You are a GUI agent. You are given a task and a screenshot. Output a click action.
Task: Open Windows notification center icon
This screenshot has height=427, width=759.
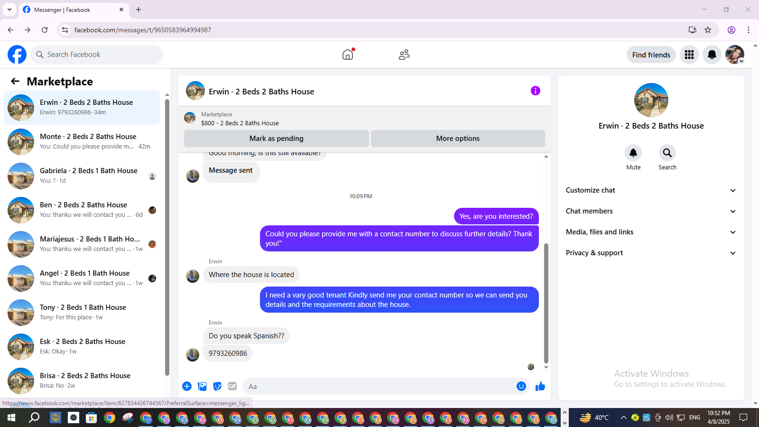point(743,418)
